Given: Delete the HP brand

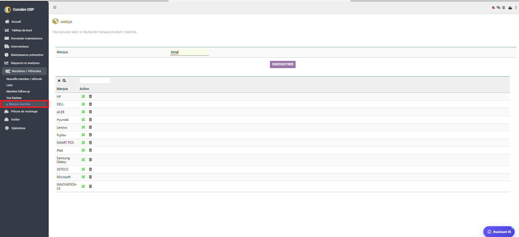Looking at the screenshot, I should [x=90, y=96].
